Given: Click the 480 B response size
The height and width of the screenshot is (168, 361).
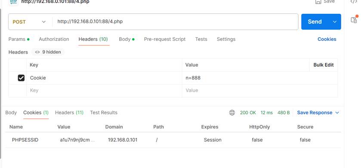Looking at the screenshot, I should pos(284,113).
